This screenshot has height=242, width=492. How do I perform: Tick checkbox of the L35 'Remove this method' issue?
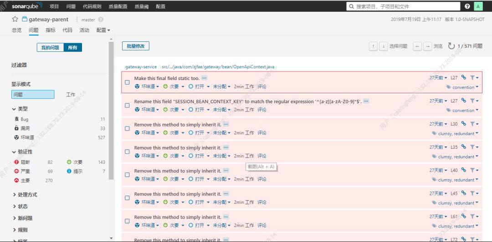click(x=127, y=152)
